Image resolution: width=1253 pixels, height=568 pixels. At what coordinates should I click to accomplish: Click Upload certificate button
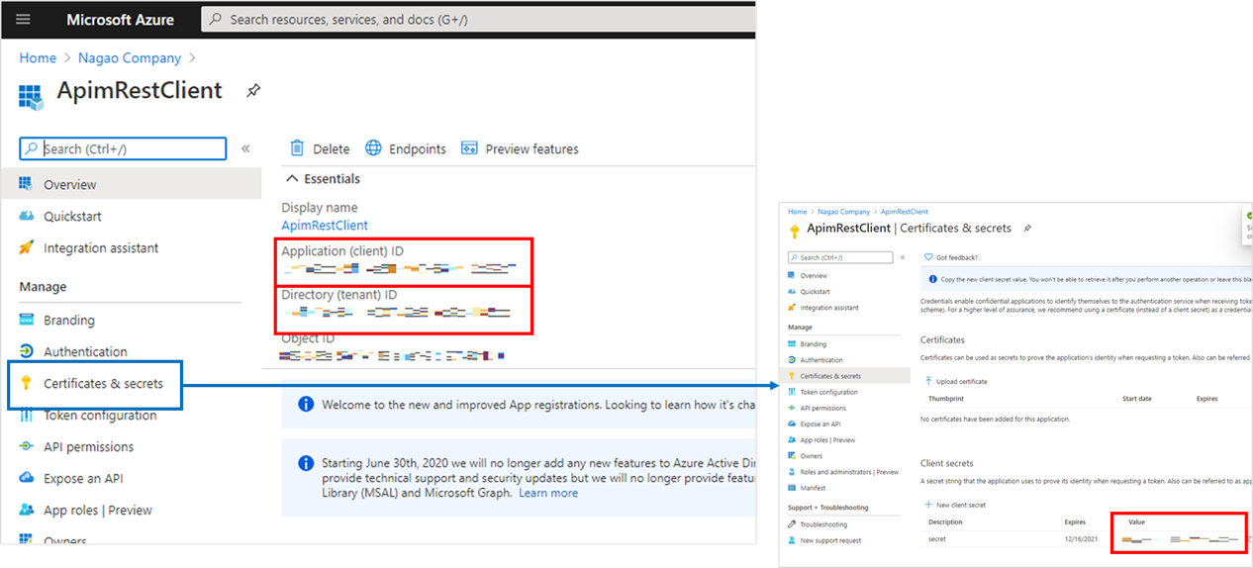pyautogui.click(x=956, y=381)
